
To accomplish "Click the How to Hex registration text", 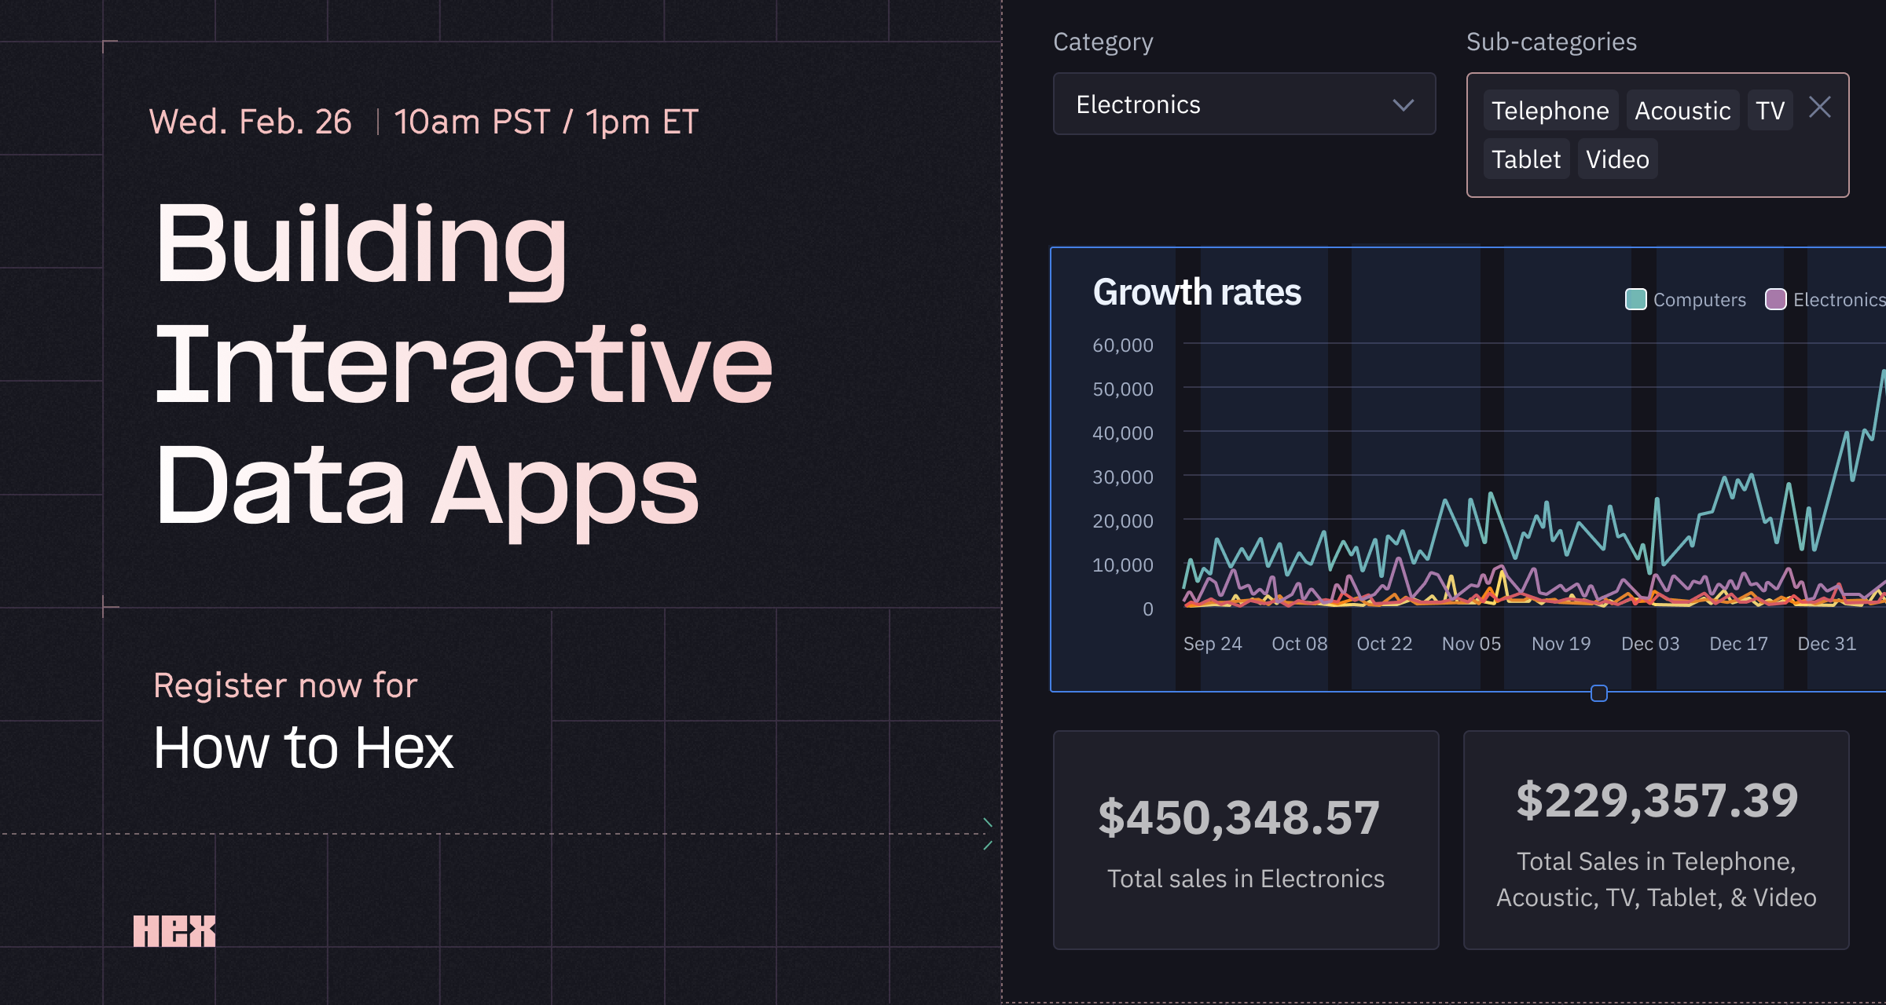I will [303, 746].
